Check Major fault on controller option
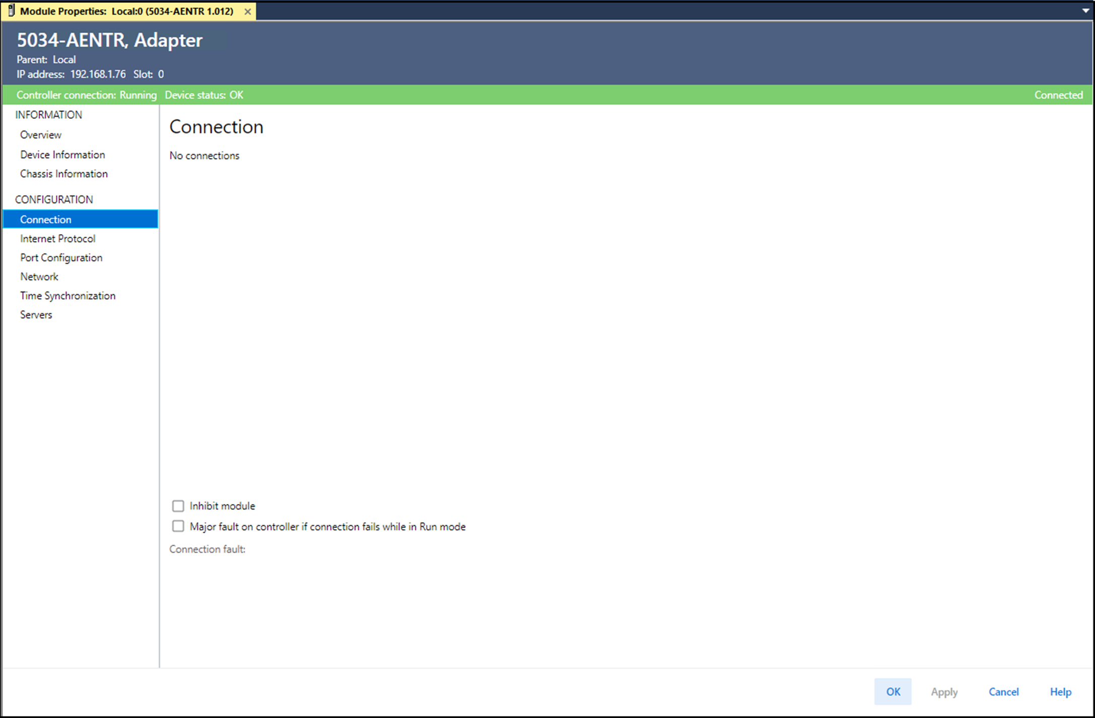Image resolution: width=1095 pixels, height=718 pixels. pyautogui.click(x=178, y=526)
